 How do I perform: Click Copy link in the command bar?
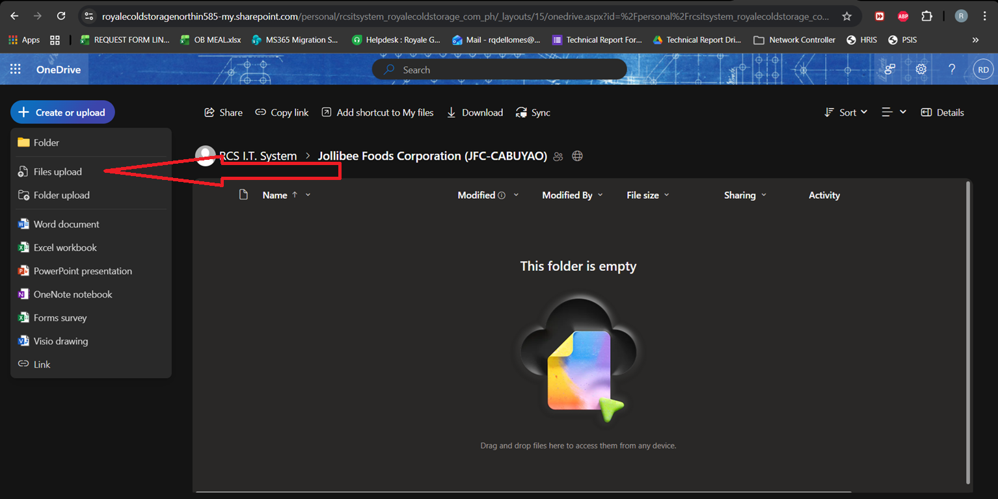pos(282,112)
